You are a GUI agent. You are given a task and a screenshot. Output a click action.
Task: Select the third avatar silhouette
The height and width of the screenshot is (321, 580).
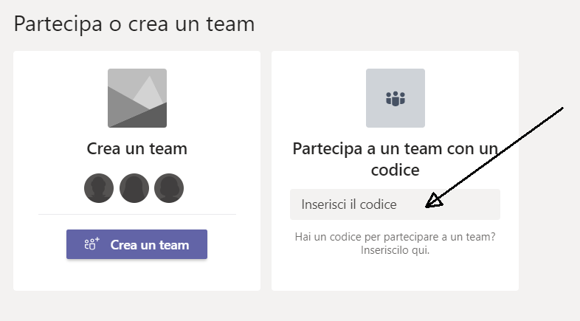pos(169,188)
